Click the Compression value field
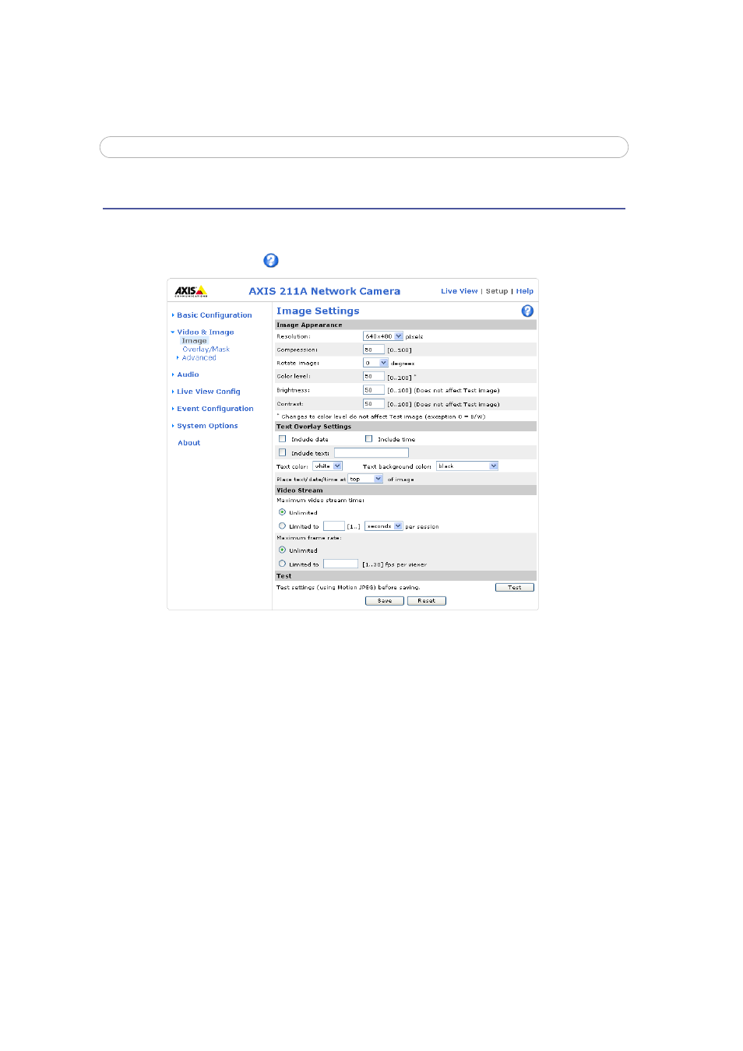This screenshot has height=1051, width=743. click(374, 350)
